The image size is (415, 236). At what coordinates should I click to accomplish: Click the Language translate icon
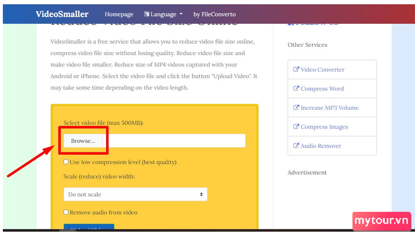(x=146, y=14)
